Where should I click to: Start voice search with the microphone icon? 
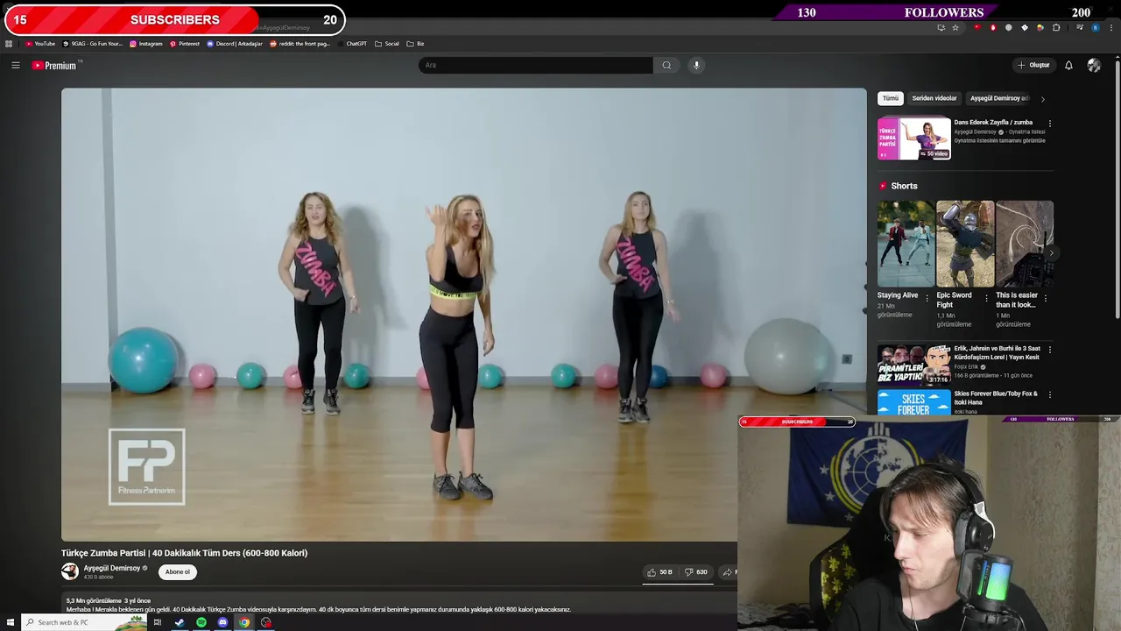tap(696, 65)
